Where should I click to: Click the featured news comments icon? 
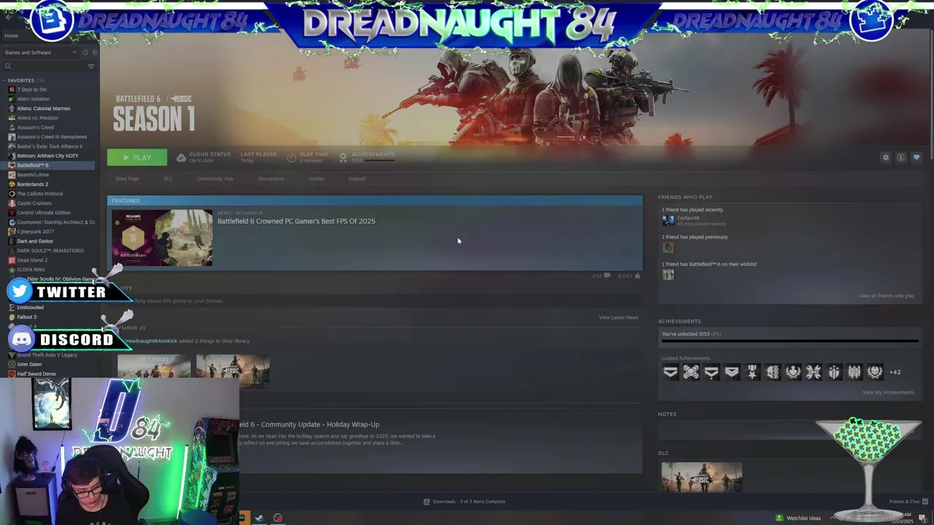point(607,276)
